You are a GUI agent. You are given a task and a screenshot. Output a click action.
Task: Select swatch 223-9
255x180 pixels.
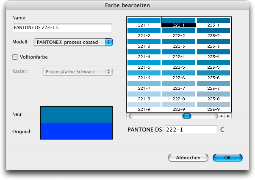point(213,107)
